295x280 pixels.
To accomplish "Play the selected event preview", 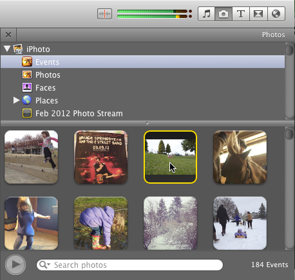I will pos(15,265).
